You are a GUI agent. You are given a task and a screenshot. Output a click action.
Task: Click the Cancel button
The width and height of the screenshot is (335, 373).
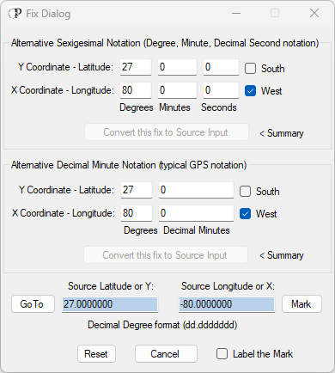tap(166, 354)
